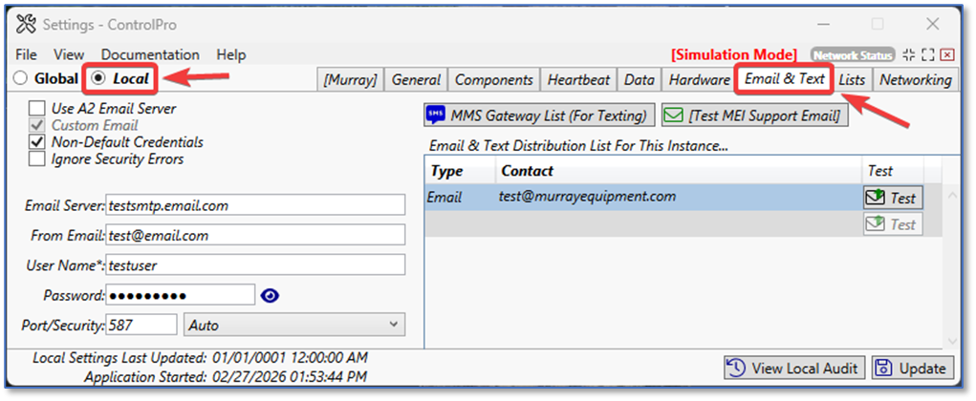
Task: Click the distribution list vertical scrollbar
Action: point(952,267)
